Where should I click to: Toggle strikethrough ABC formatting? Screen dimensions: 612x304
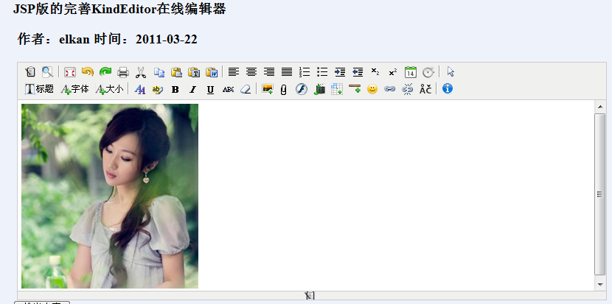[228, 89]
